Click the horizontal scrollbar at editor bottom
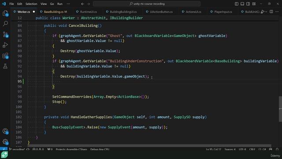The width and height of the screenshot is (282, 159). click(150, 145)
